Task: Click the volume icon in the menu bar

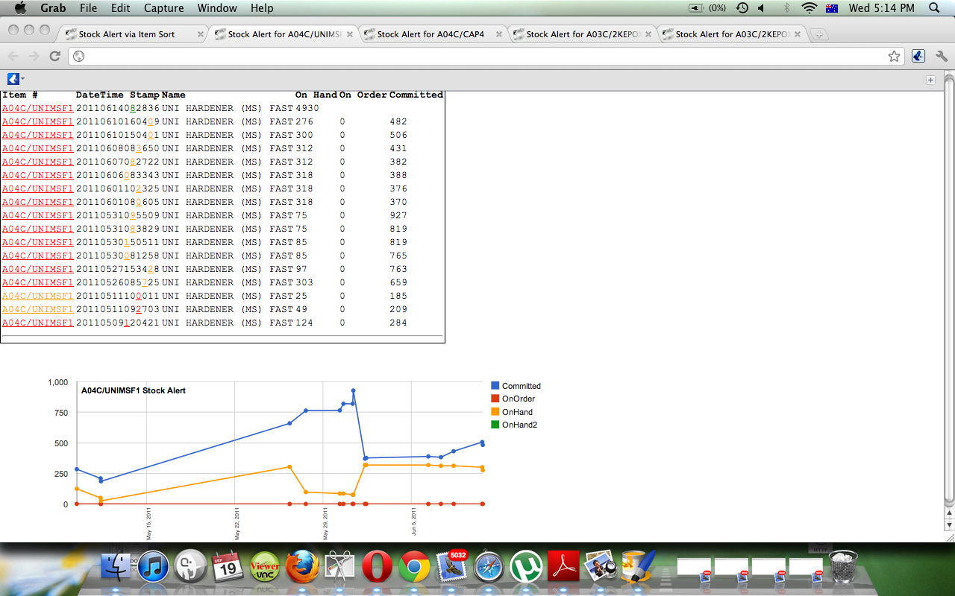Action: (x=761, y=8)
